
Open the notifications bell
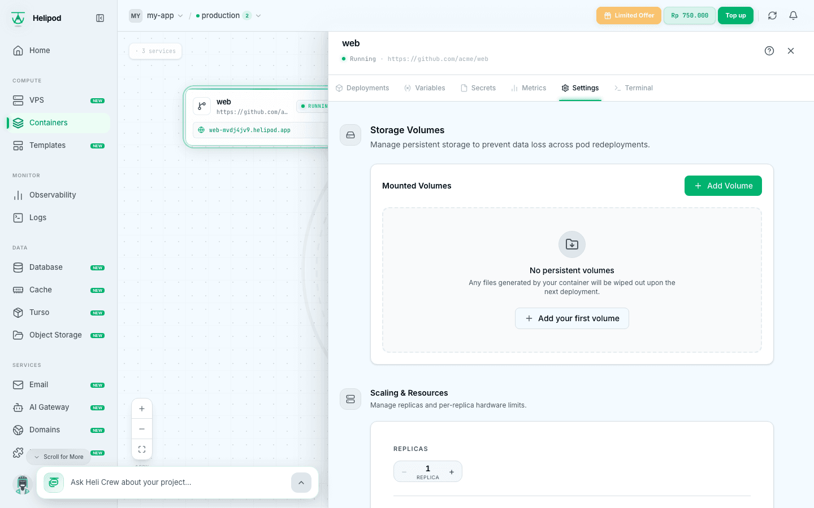point(793,16)
